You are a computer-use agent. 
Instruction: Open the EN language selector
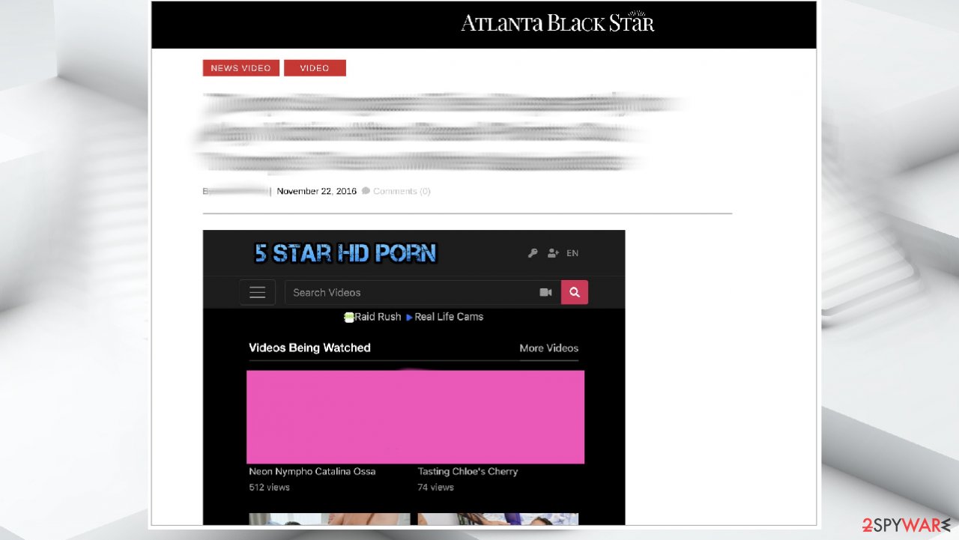[572, 253]
